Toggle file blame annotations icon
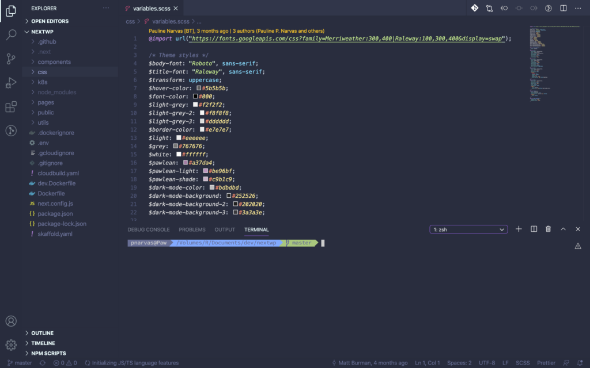 [549, 8]
